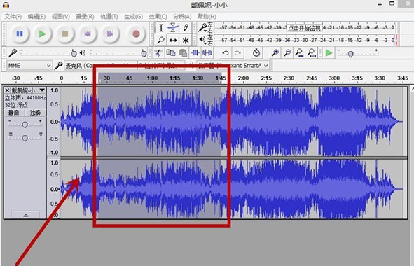This screenshot has height=266, width=414.
Task: Select the Draw pencil tool
Action: 186,28
